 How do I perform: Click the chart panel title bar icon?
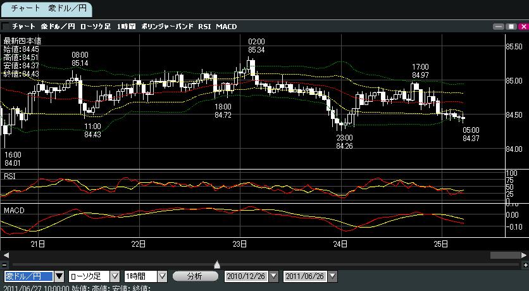(6, 27)
